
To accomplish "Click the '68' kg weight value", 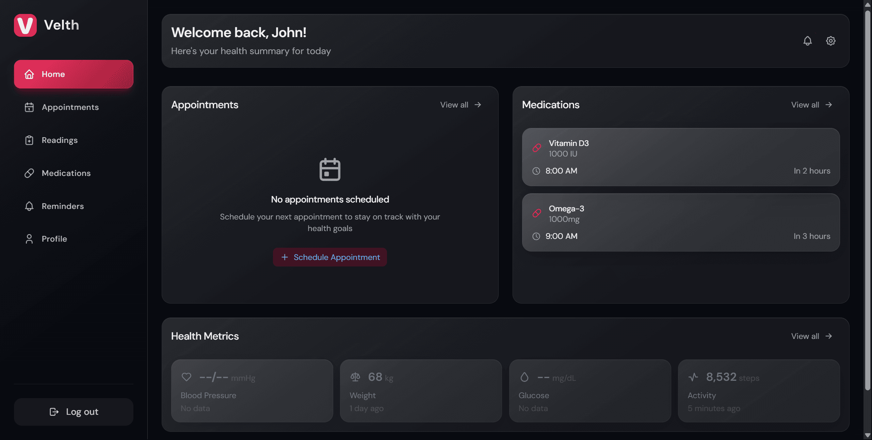I will (x=375, y=377).
